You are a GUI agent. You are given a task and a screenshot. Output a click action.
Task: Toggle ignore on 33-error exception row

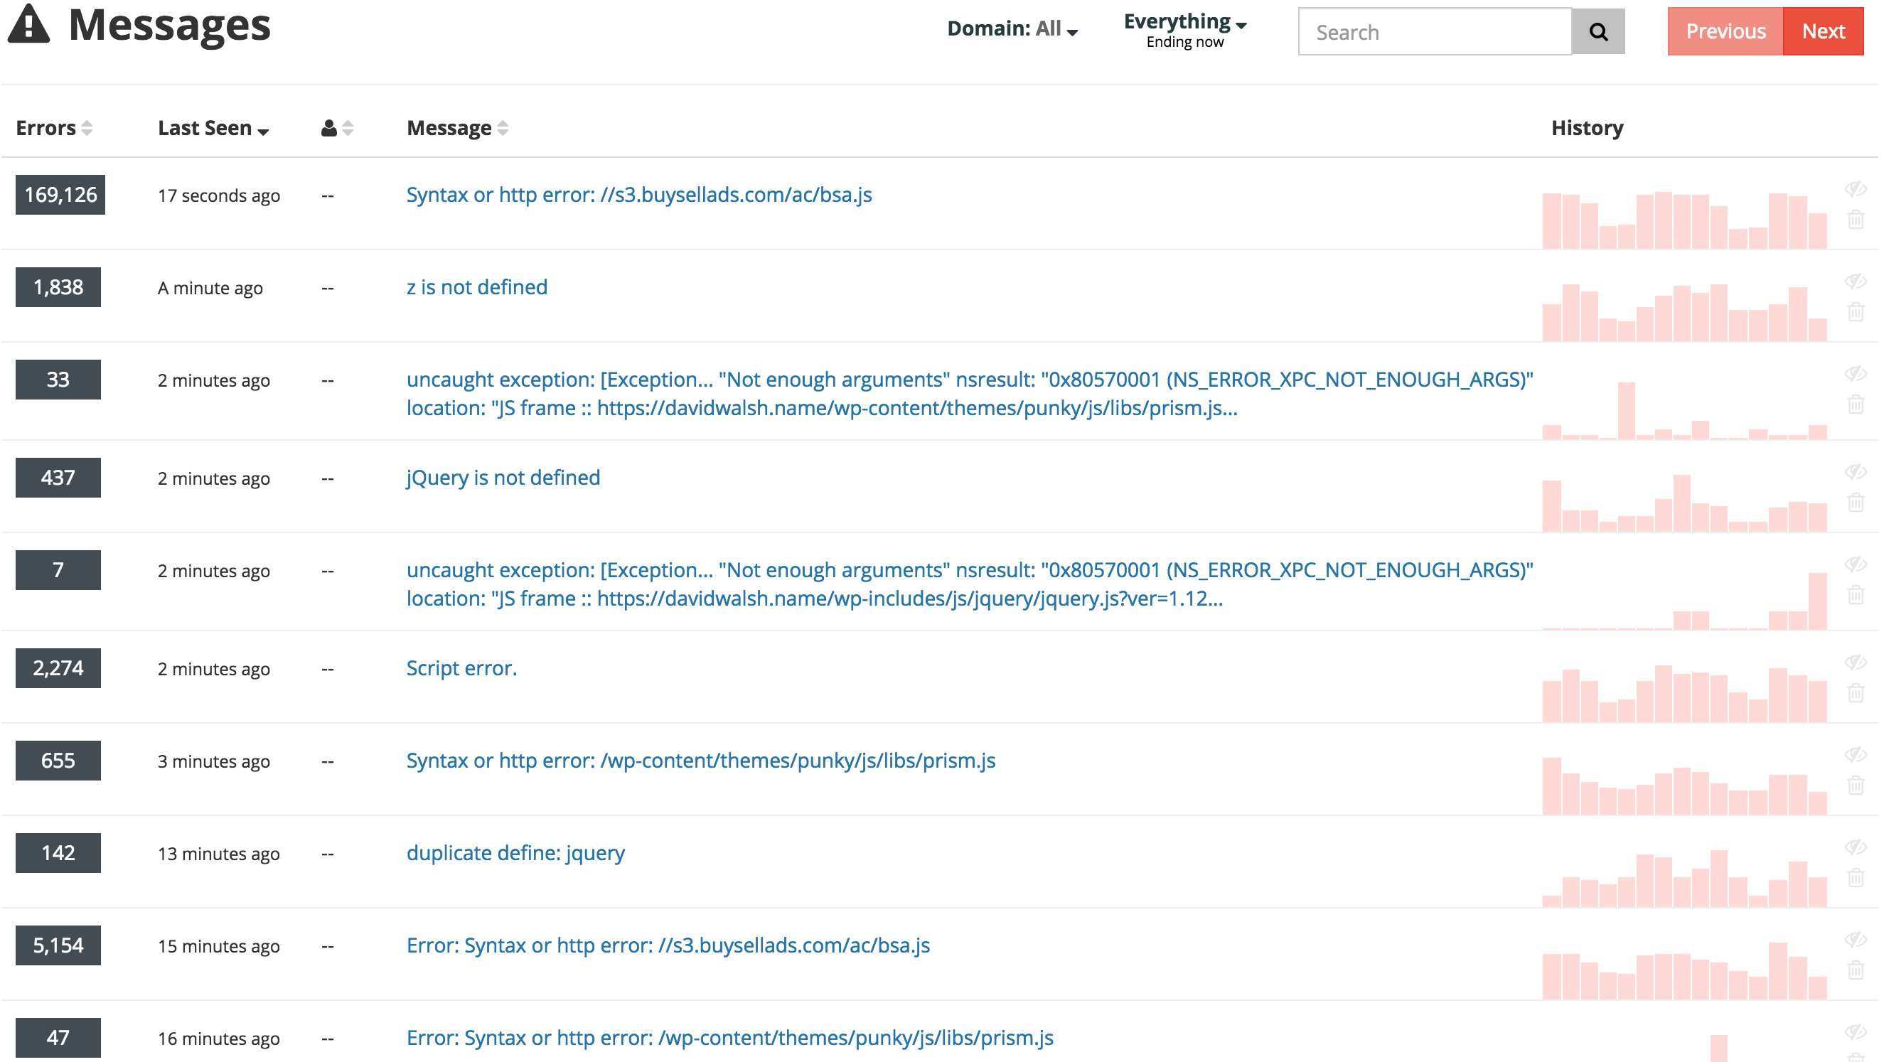coord(1856,374)
